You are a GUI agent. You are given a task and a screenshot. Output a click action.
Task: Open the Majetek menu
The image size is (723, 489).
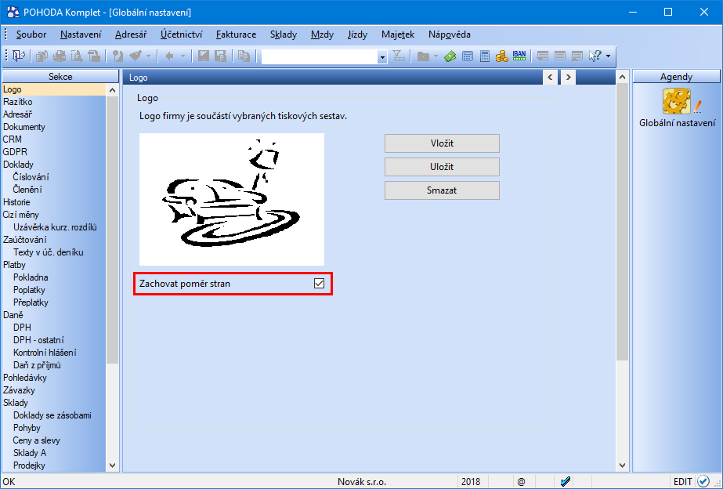[398, 34]
